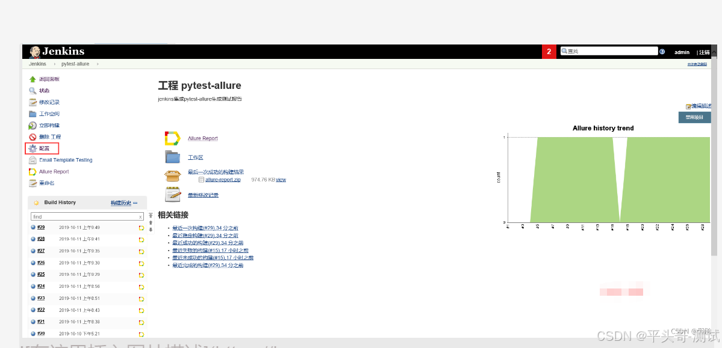Click the Jenkins breadcrumb
Viewport: 722px width, 348px height.
(37, 64)
